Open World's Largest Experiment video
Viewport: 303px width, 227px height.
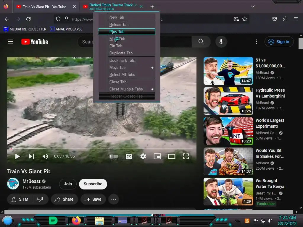pos(228,131)
